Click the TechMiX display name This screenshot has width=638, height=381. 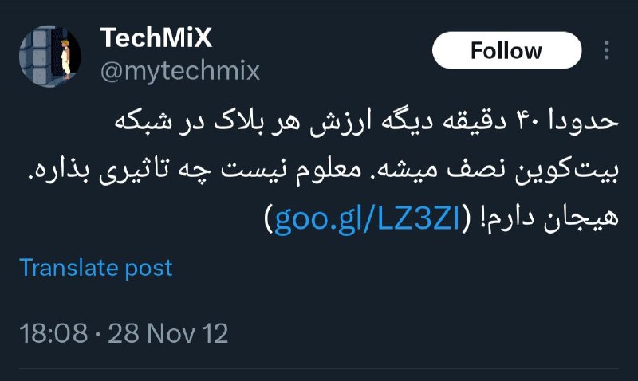[x=156, y=37]
